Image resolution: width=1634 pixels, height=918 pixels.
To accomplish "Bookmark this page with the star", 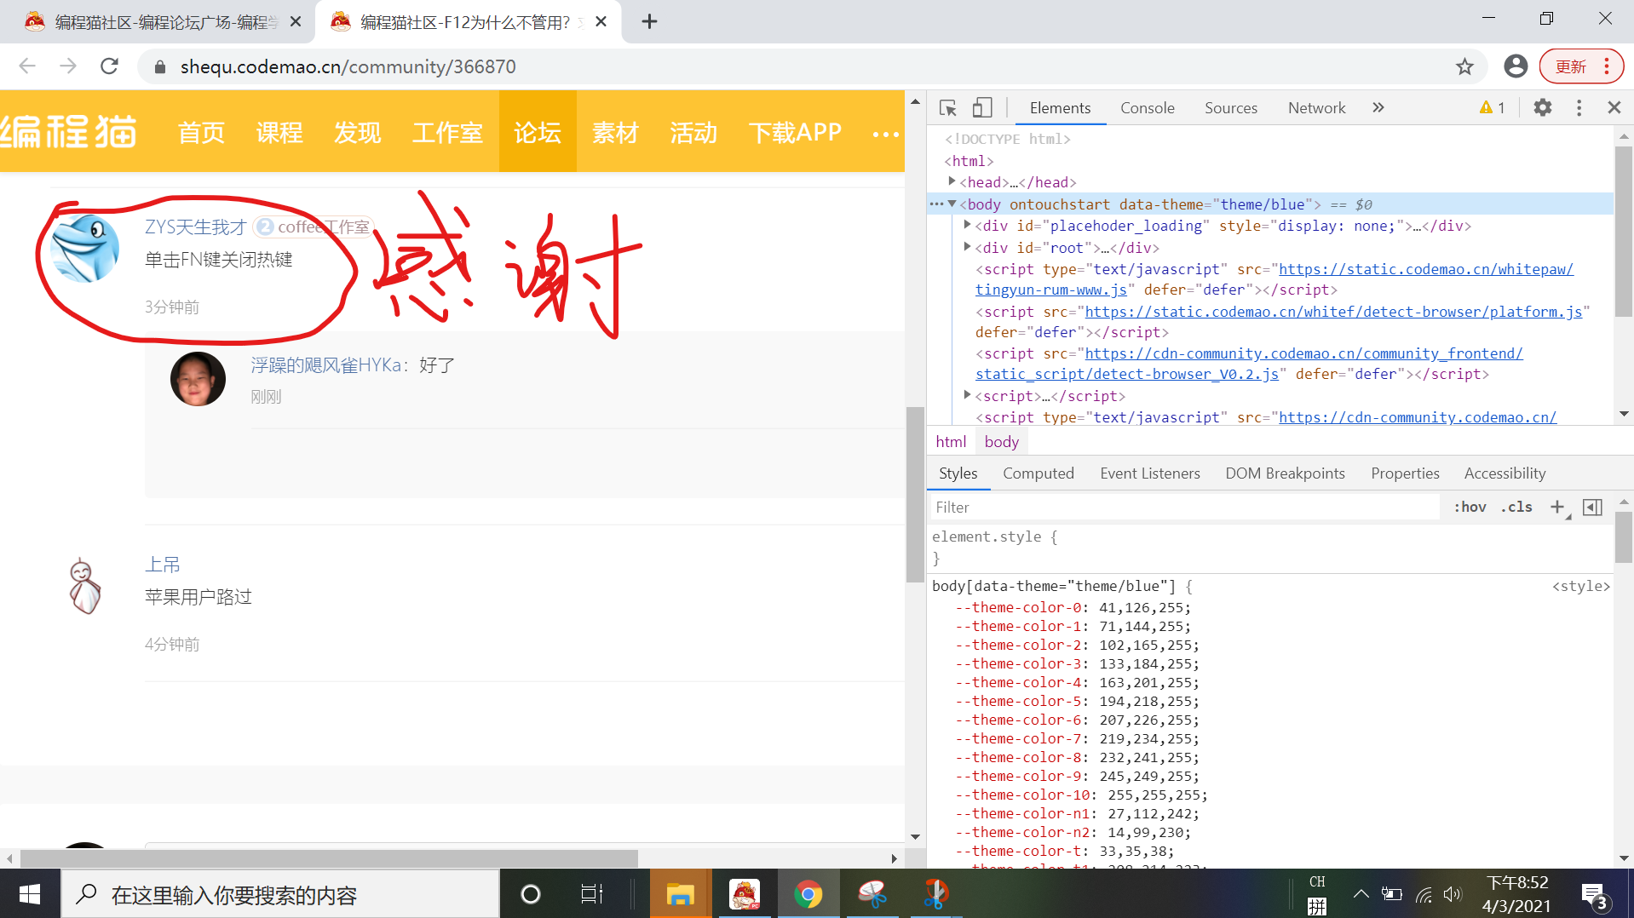I will point(1464,66).
